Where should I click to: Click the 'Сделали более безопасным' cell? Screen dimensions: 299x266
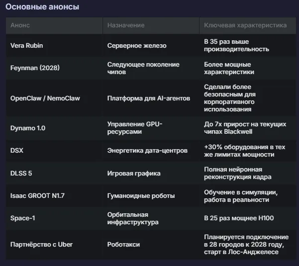[x=248, y=98]
